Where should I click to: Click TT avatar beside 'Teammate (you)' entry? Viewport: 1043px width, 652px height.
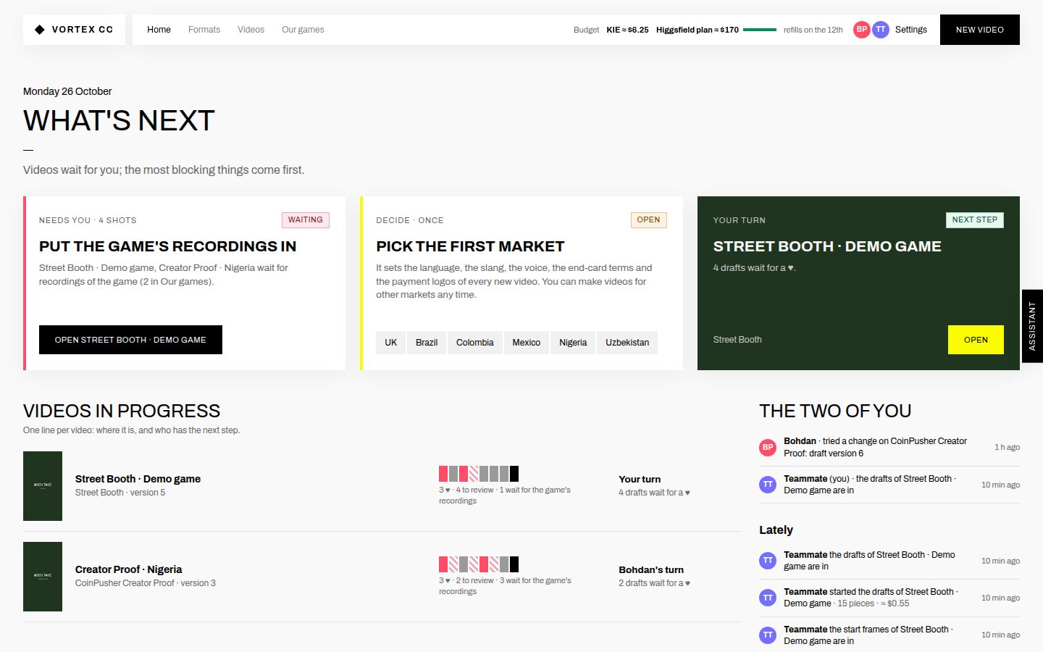[x=768, y=485]
